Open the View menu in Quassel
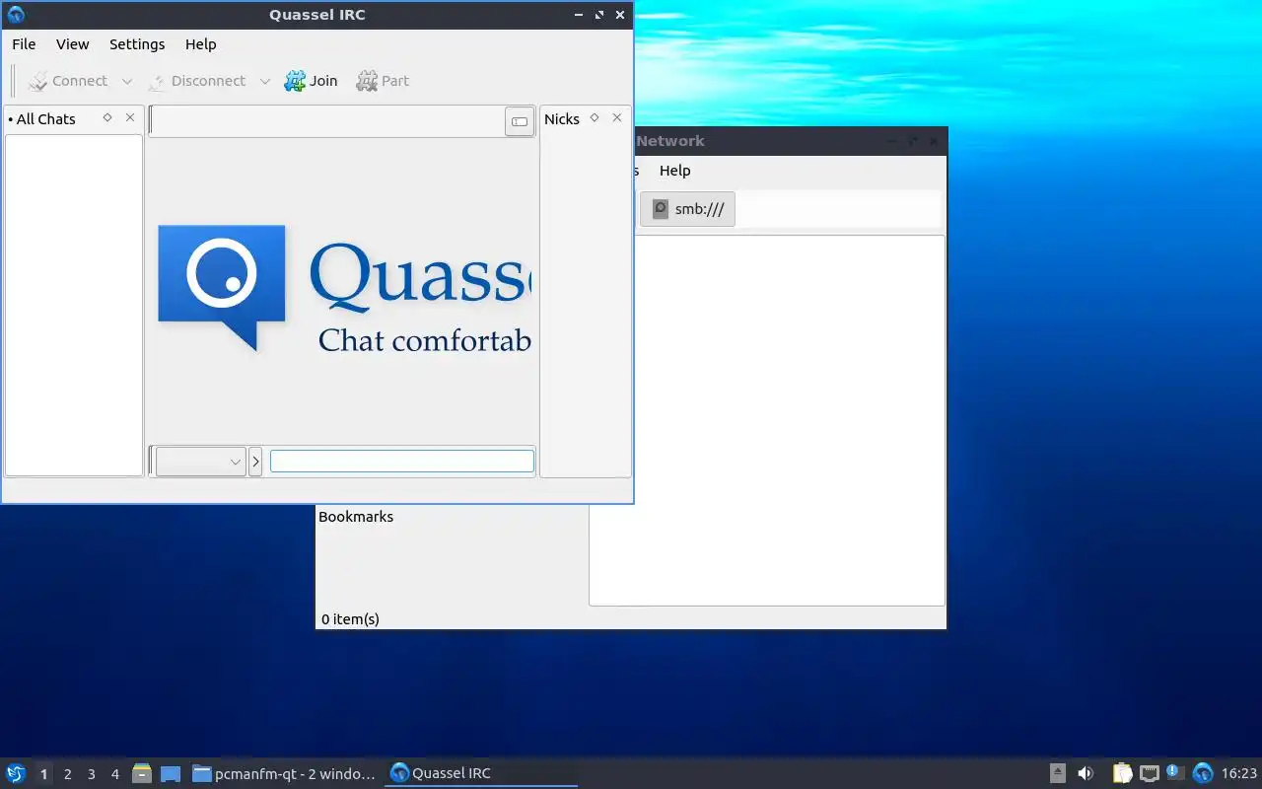 tap(72, 44)
